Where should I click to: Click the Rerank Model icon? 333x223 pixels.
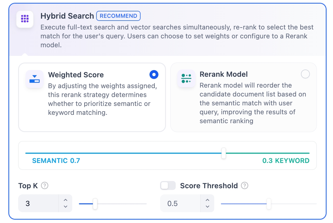tap(186, 79)
